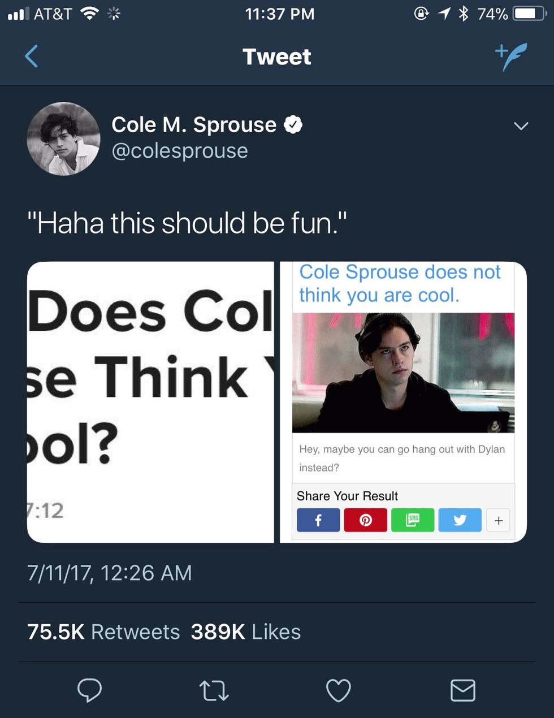View the 75.5K Retweets list
Image resolution: width=554 pixels, height=718 pixels.
103,632
